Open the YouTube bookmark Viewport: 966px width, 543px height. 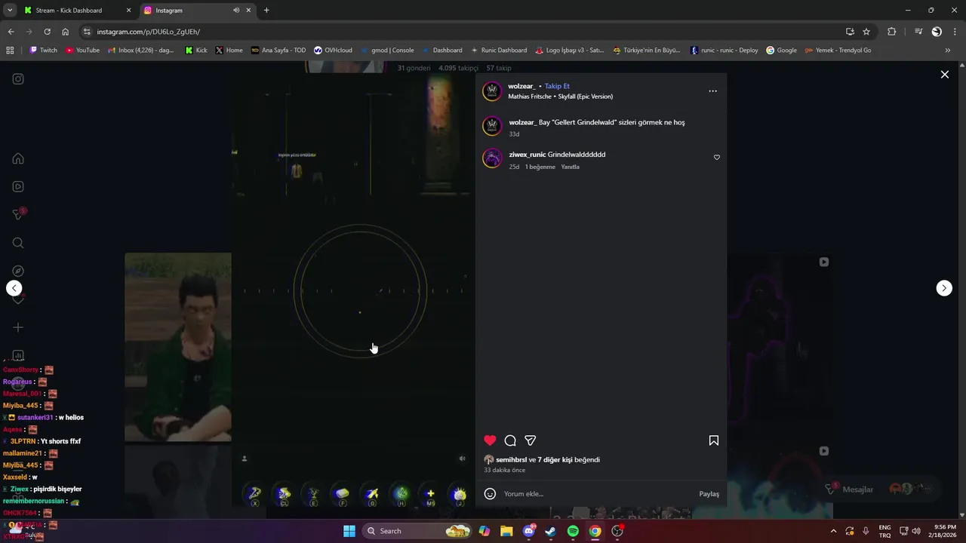[x=82, y=51]
